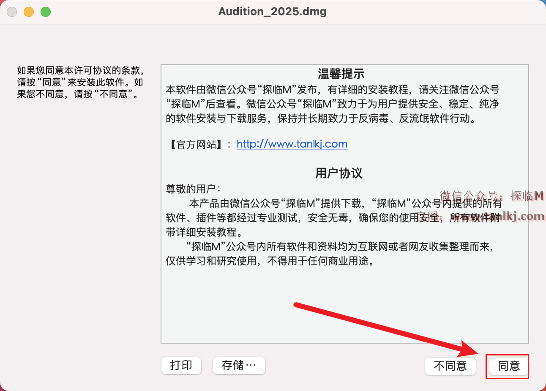Click the 同意 button to accept the license
Image resolution: width=546 pixels, height=391 pixels.
pyautogui.click(x=509, y=366)
